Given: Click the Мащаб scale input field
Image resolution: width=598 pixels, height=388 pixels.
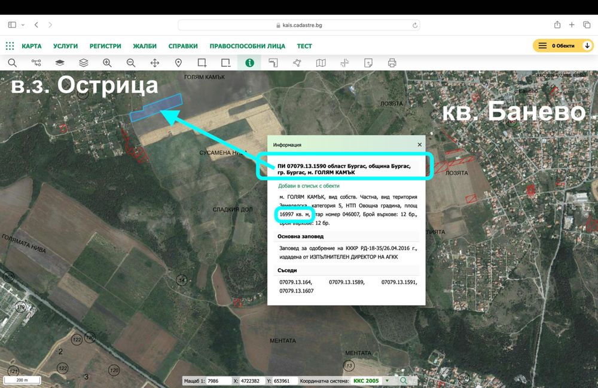Looking at the screenshot, I should point(218,381).
